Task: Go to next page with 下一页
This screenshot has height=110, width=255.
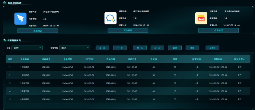Action: 120,48
